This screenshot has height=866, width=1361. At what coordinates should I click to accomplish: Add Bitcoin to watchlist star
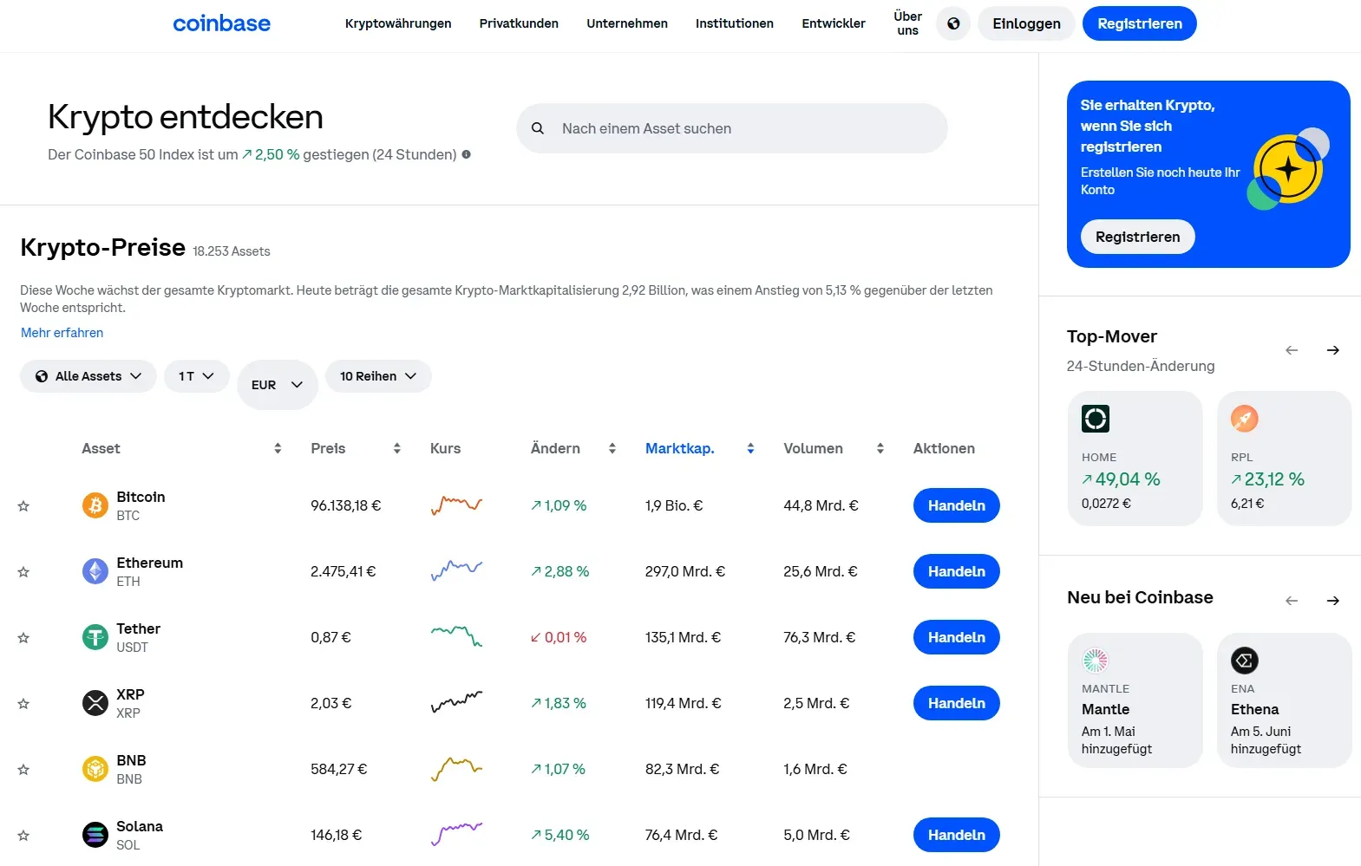tap(23, 506)
